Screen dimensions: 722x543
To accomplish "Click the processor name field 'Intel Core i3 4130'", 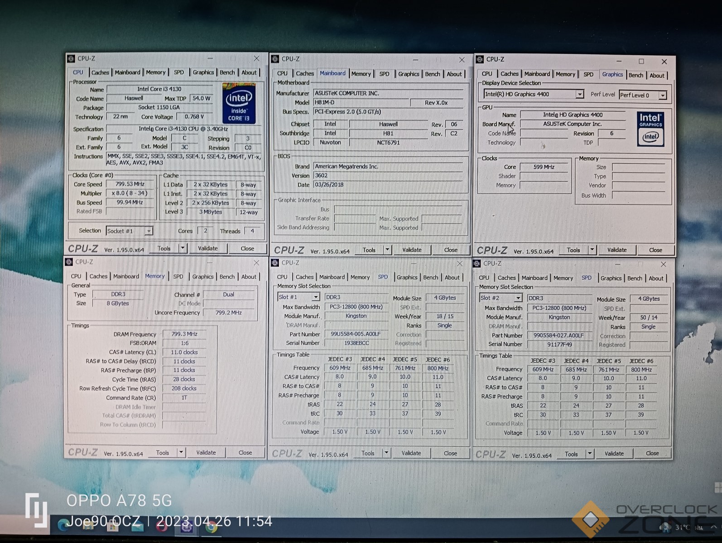I will pos(159,89).
